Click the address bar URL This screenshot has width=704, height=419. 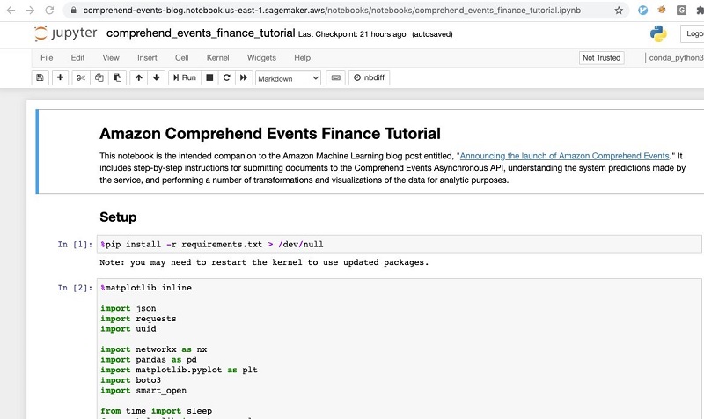[332, 10]
